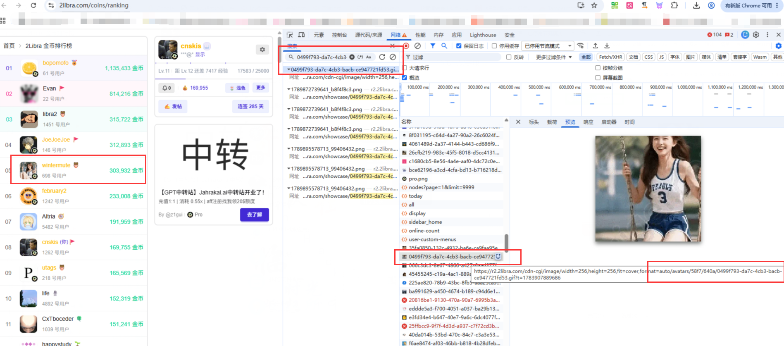Export HAR file with download arrow
Viewport: 784px width, 346px height.
click(x=607, y=46)
